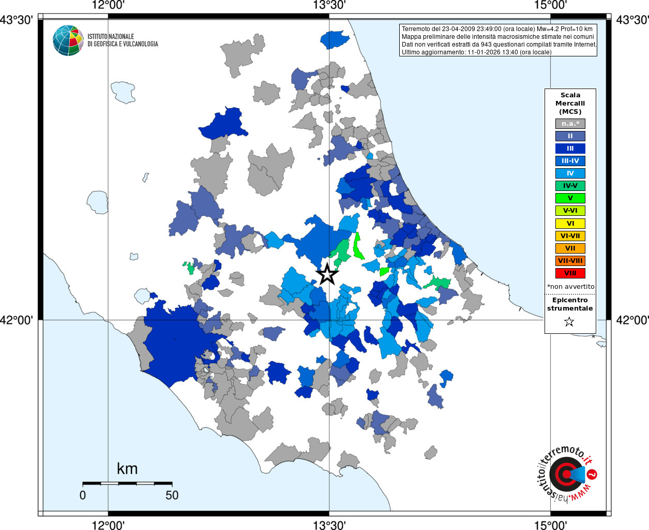Screen dimensions: 649x530
Task: Click the IV-V green legend swatch
Action: click(570, 186)
